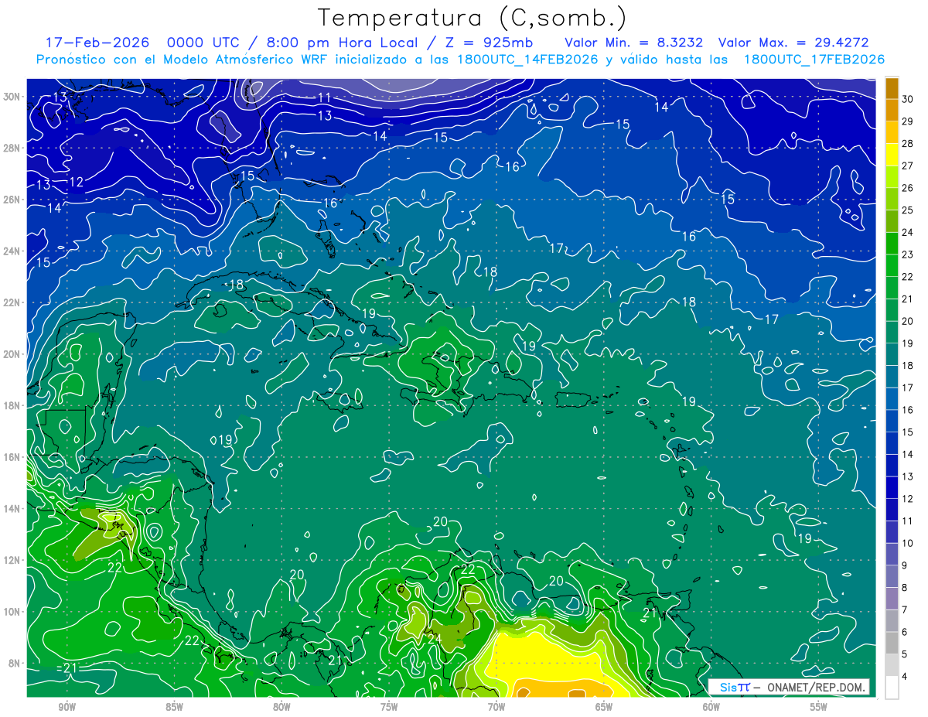Viewport: 928px width, 717px height.
Task: Click the colorbar scale value "30"
Action: coord(908,98)
